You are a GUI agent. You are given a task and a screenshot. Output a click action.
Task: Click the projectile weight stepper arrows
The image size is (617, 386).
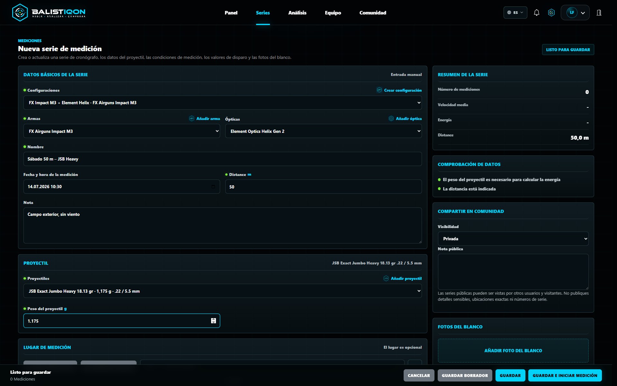213,321
